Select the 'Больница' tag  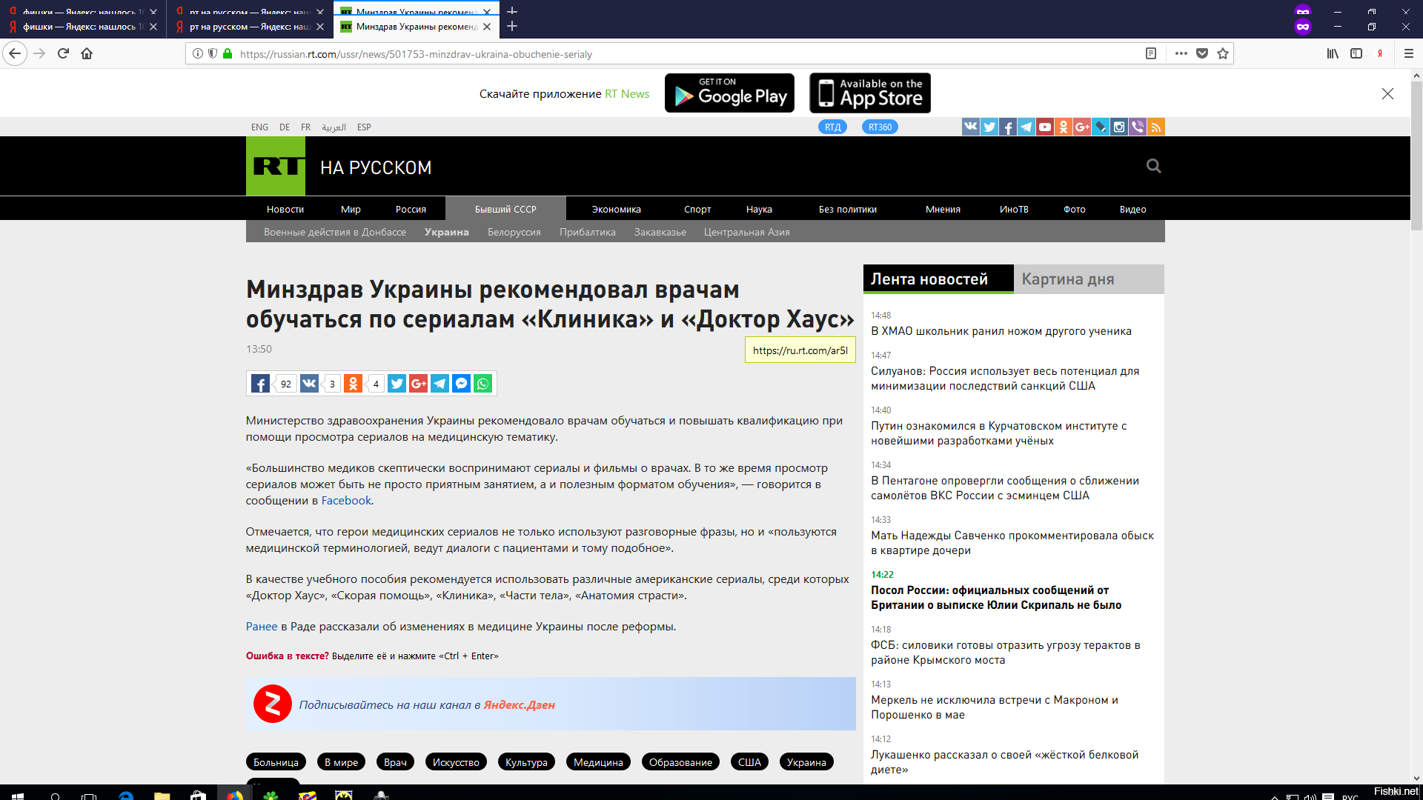pos(276,761)
